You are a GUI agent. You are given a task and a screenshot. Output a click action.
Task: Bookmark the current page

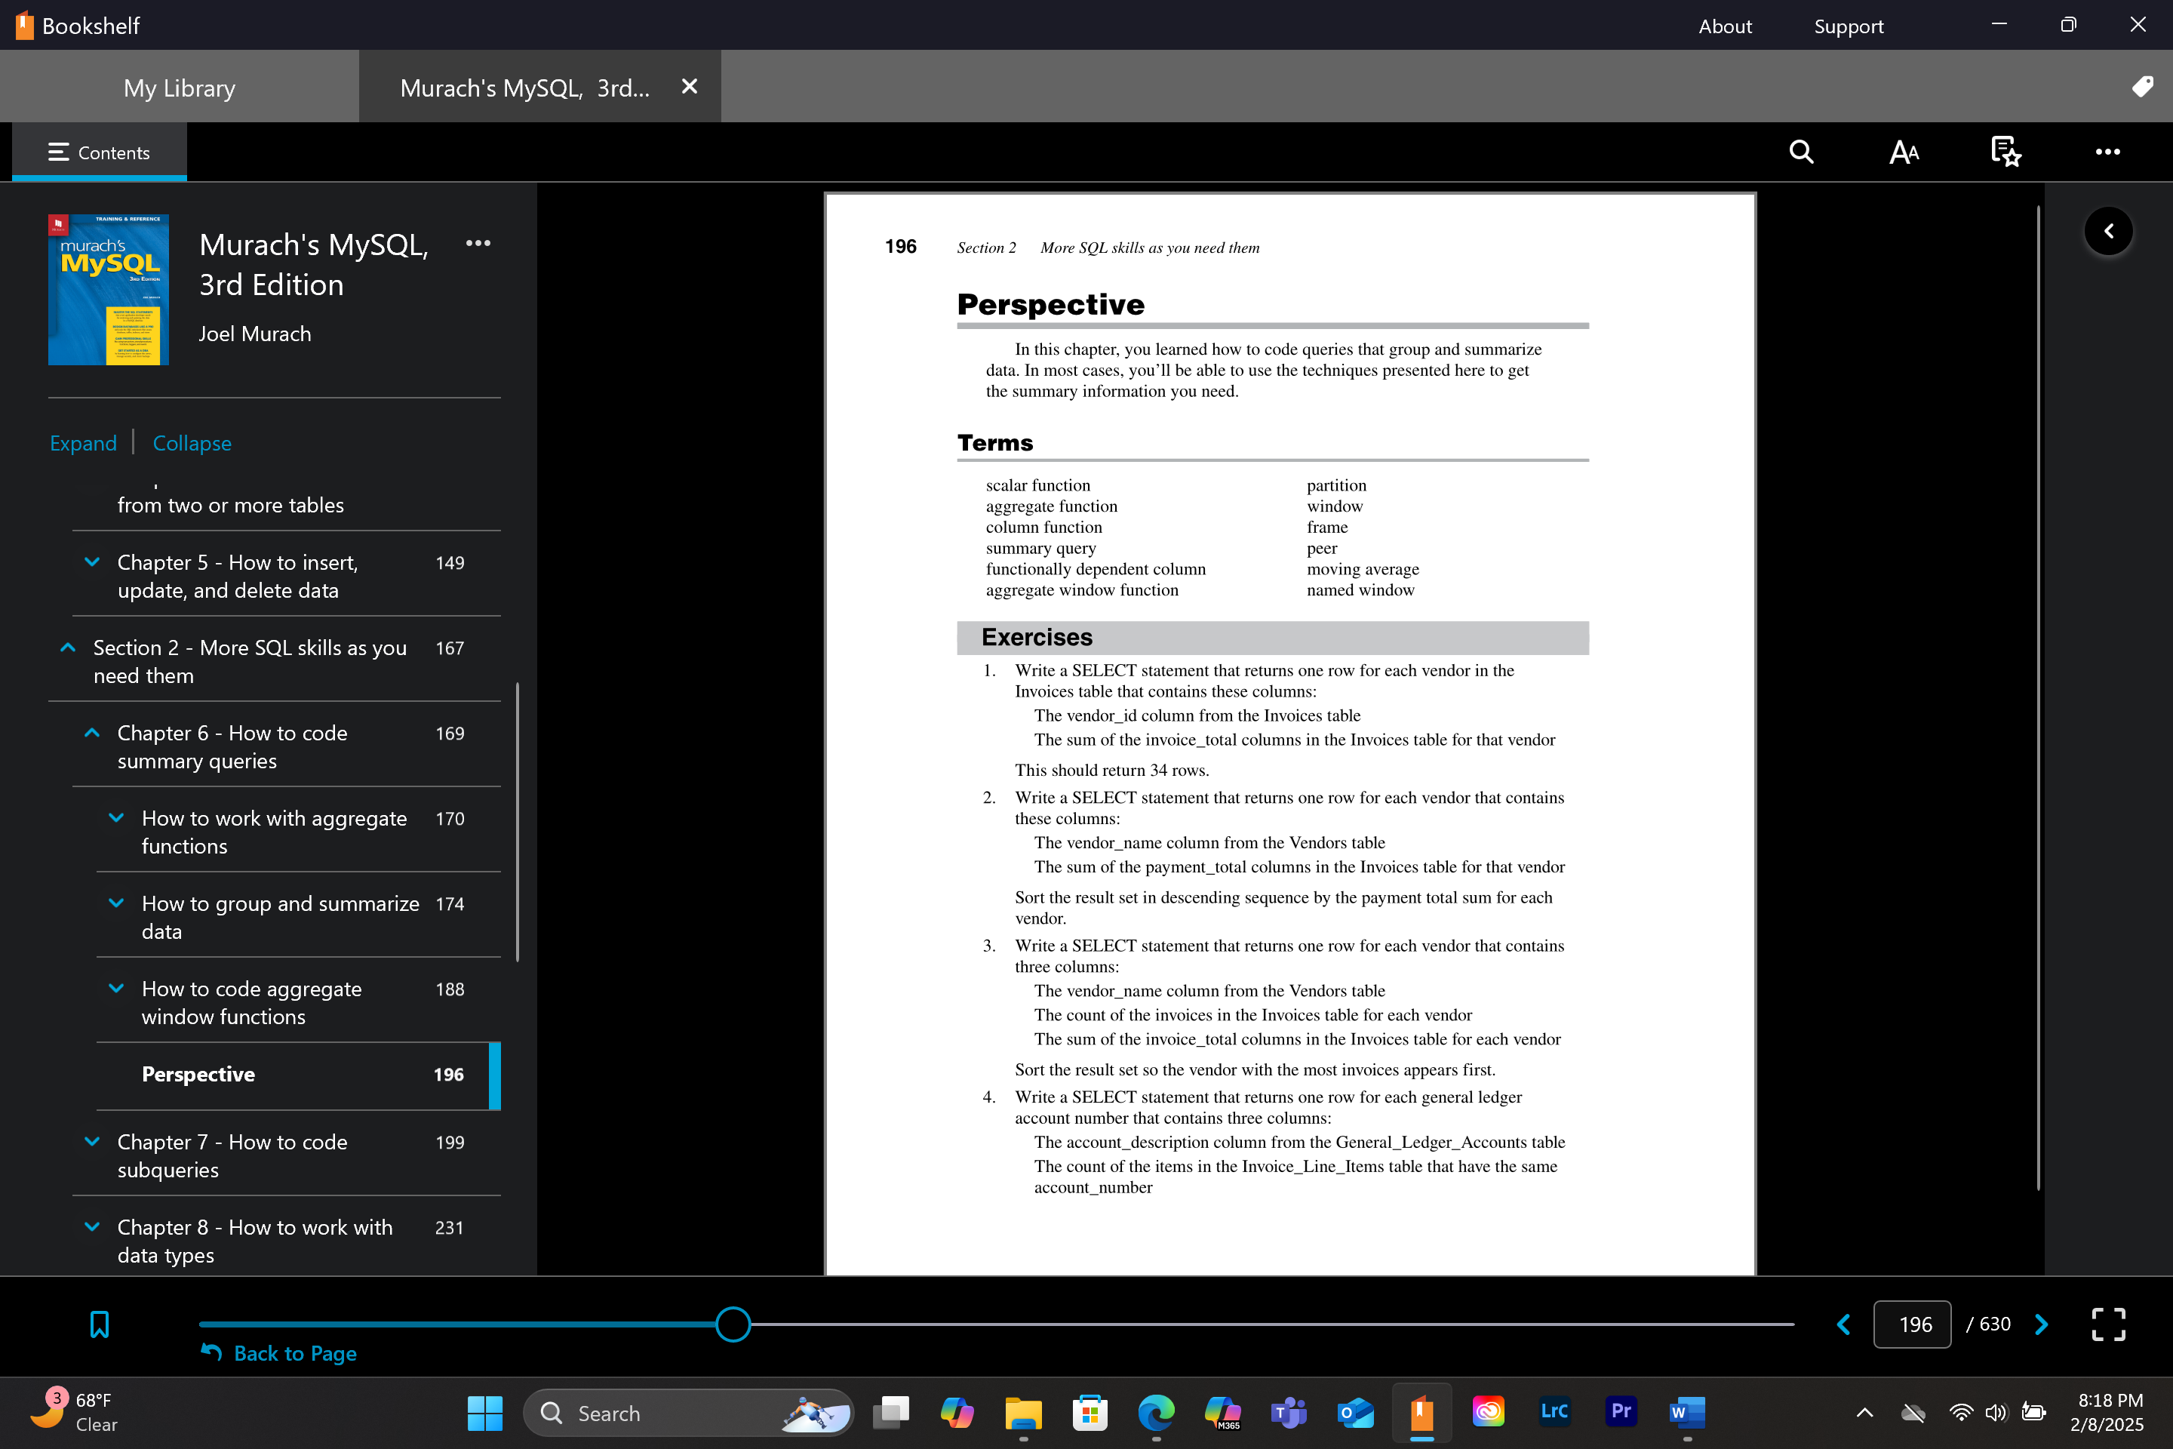point(99,1324)
